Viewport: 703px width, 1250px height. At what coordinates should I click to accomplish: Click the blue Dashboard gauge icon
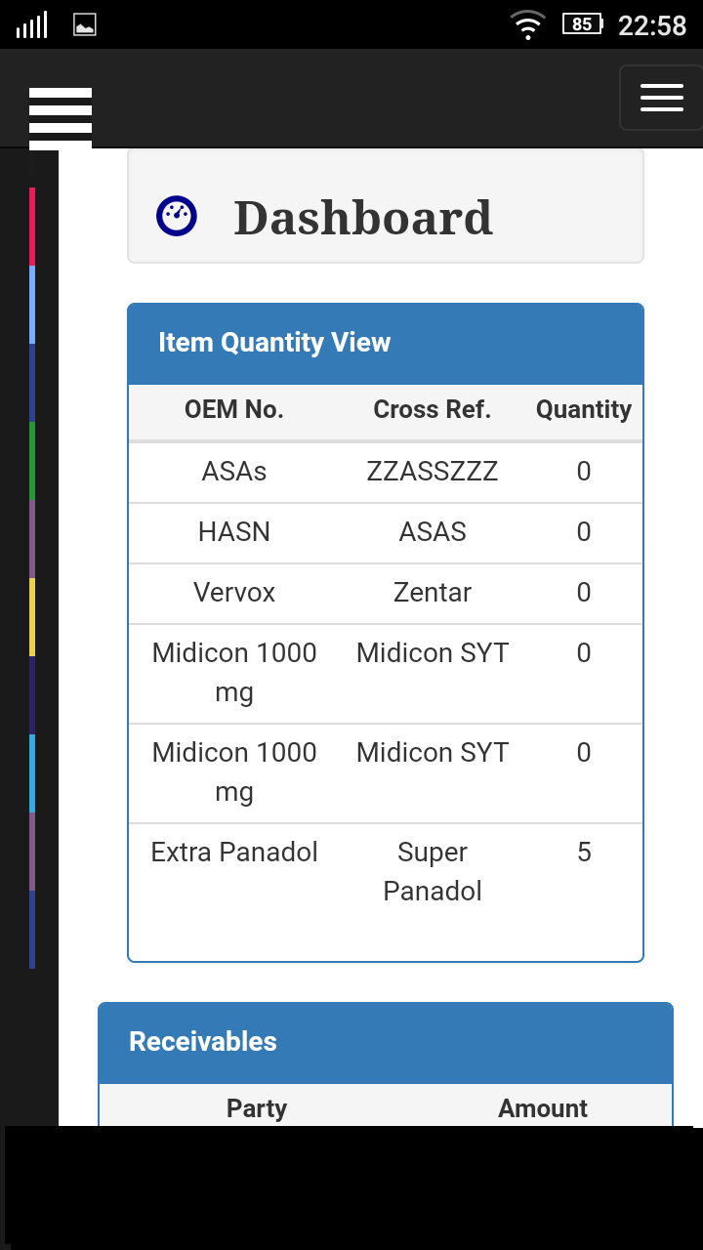[177, 217]
